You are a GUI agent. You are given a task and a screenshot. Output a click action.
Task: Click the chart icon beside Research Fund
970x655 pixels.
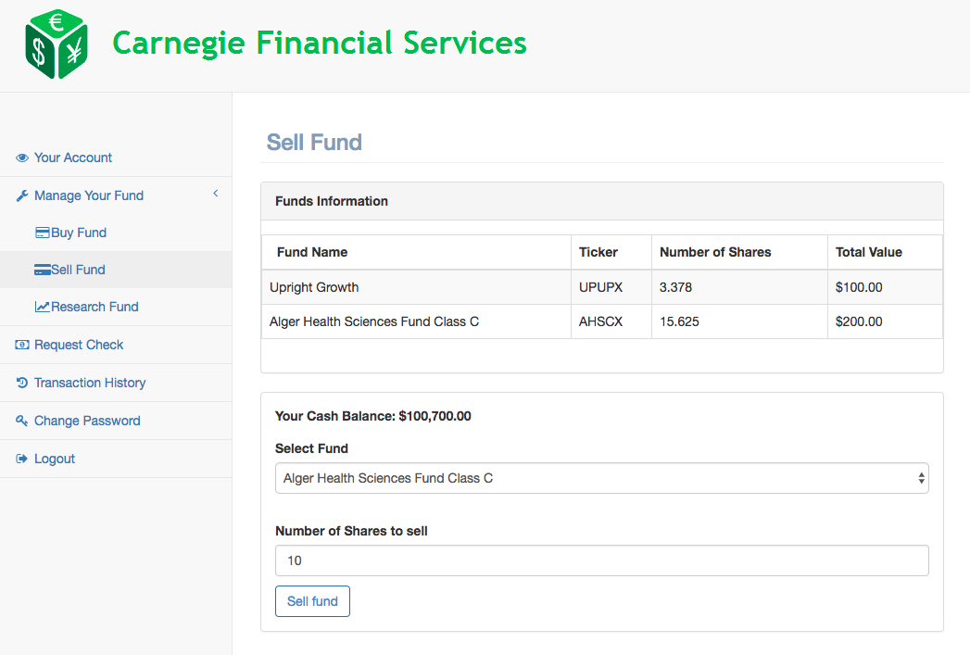(x=42, y=307)
